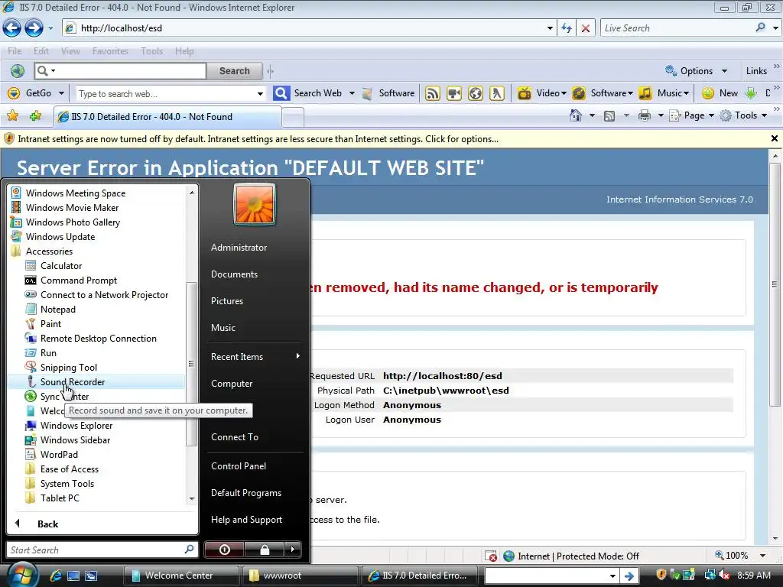Viewport: 783px width, 587px height.
Task: Click the programs list scrollbar down arrow
Action: click(x=192, y=498)
